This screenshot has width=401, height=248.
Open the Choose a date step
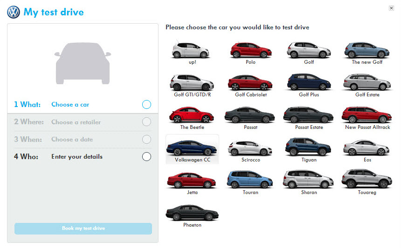[72, 139]
